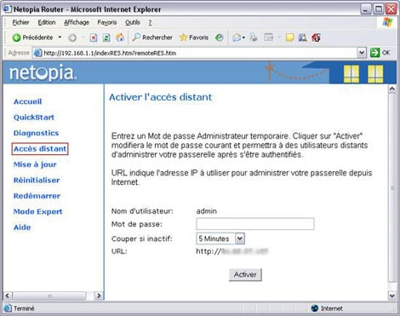Open the ? help menu
The width and height of the screenshot is (400, 316).
click(150, 22)
